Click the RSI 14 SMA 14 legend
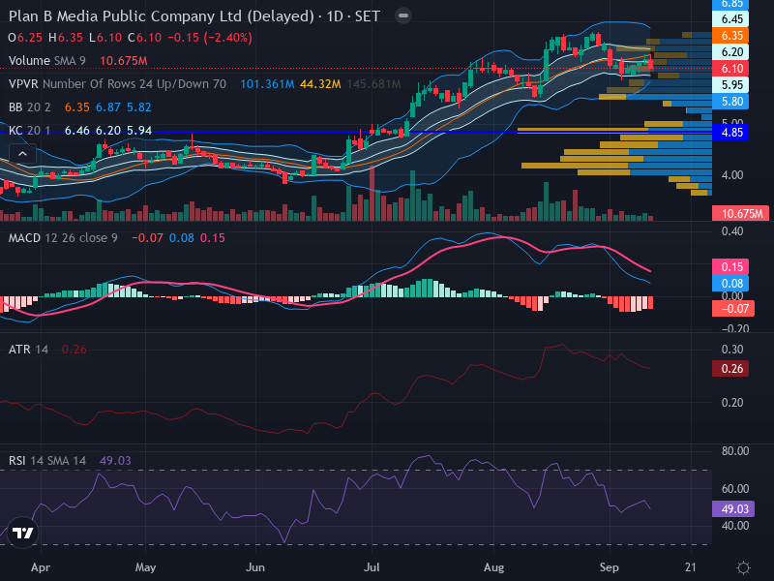This screenshot has width=774, height=581. [47, 461]
